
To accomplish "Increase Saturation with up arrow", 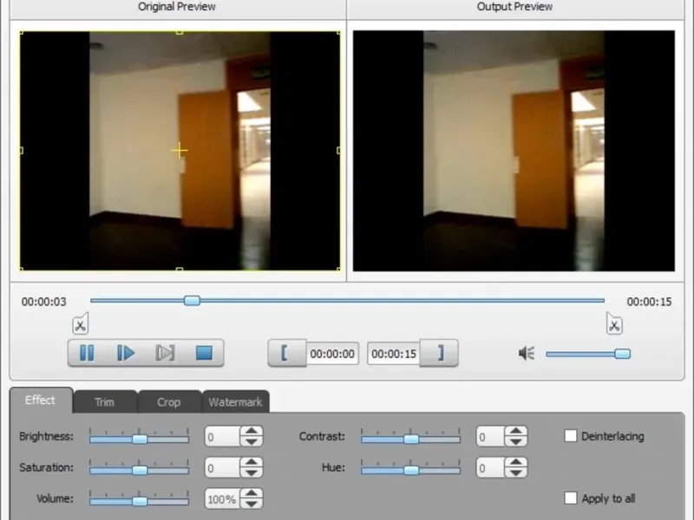I will [252, 462].
